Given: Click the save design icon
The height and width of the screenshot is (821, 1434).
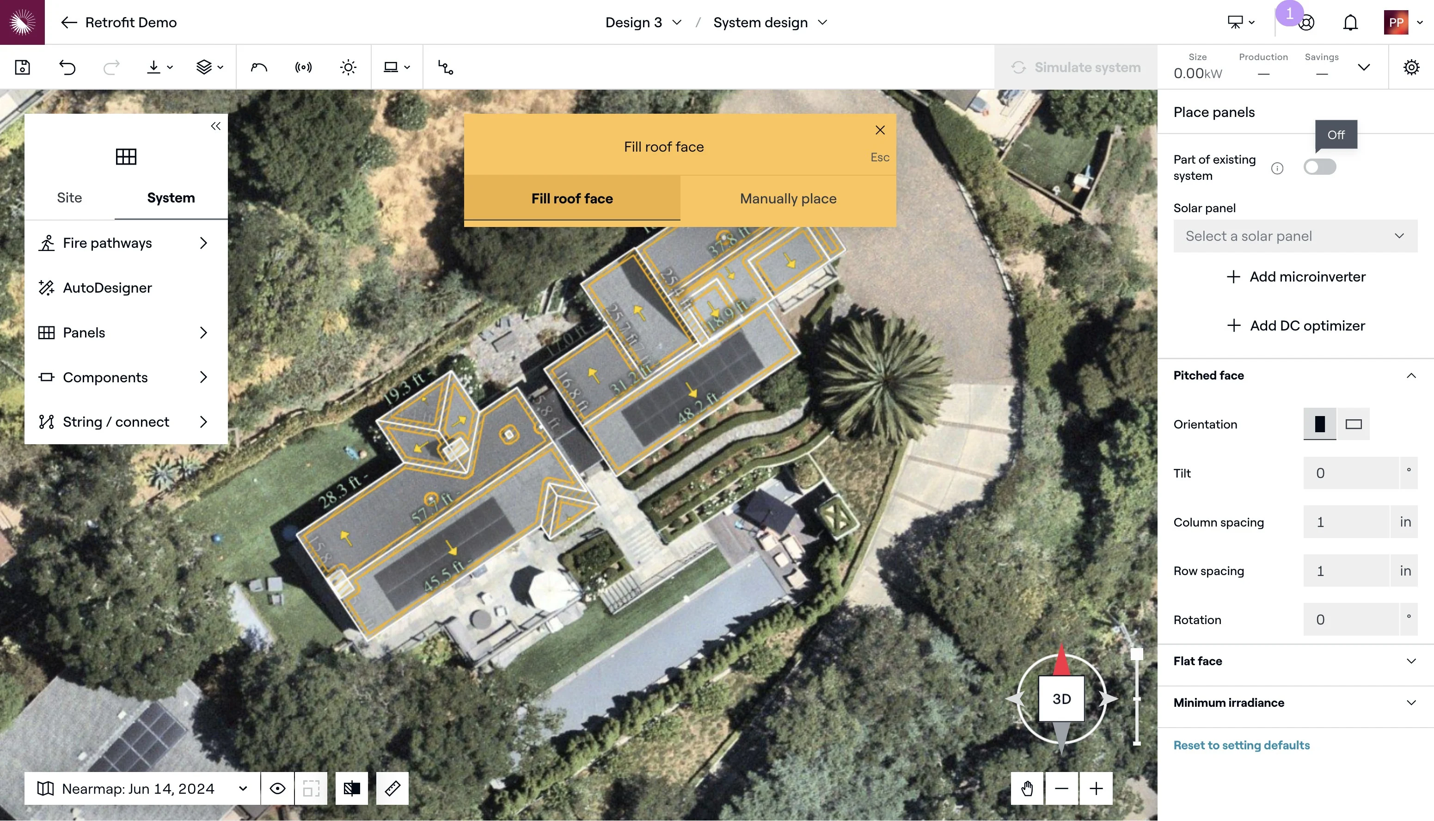Looking at the screenshot, I should click(23, 67).
